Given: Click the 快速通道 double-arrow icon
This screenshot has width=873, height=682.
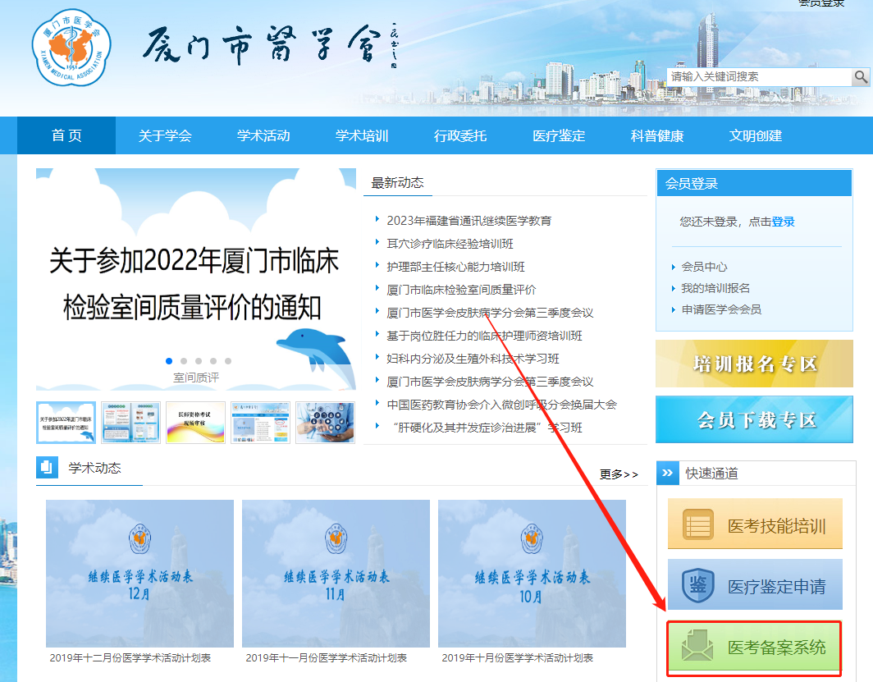Looking at the screenshot, I should point(668,473).
